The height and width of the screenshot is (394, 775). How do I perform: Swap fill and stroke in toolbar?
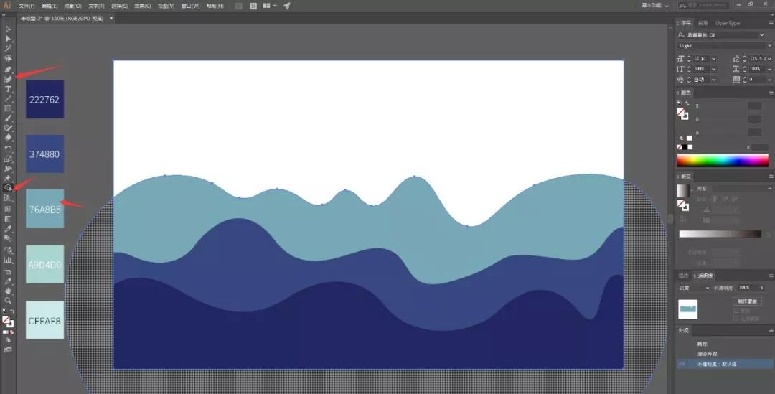pyautogui.click(x=12, y=311)
